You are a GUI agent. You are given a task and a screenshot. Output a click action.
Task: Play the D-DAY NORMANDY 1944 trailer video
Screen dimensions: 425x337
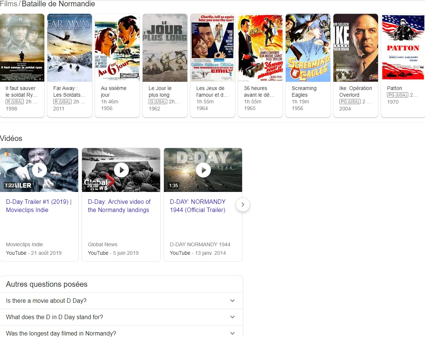(203, 170)
